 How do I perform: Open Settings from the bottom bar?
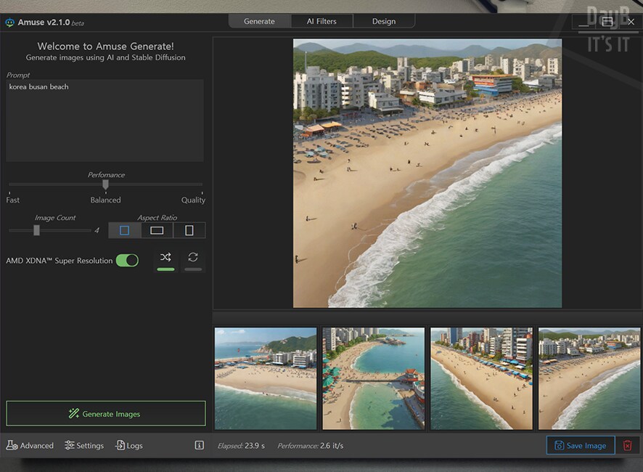(84, 445)
